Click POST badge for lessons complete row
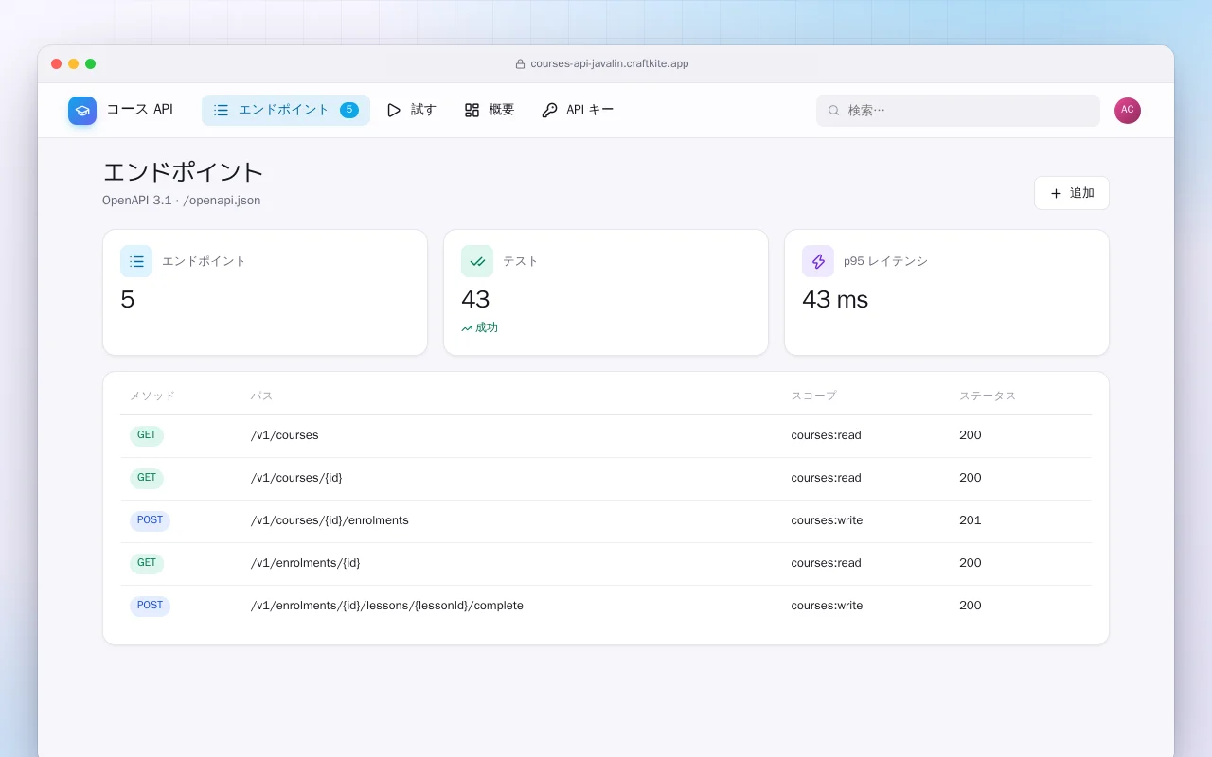This screenshot has width=1212, height=757. [150, 607]
